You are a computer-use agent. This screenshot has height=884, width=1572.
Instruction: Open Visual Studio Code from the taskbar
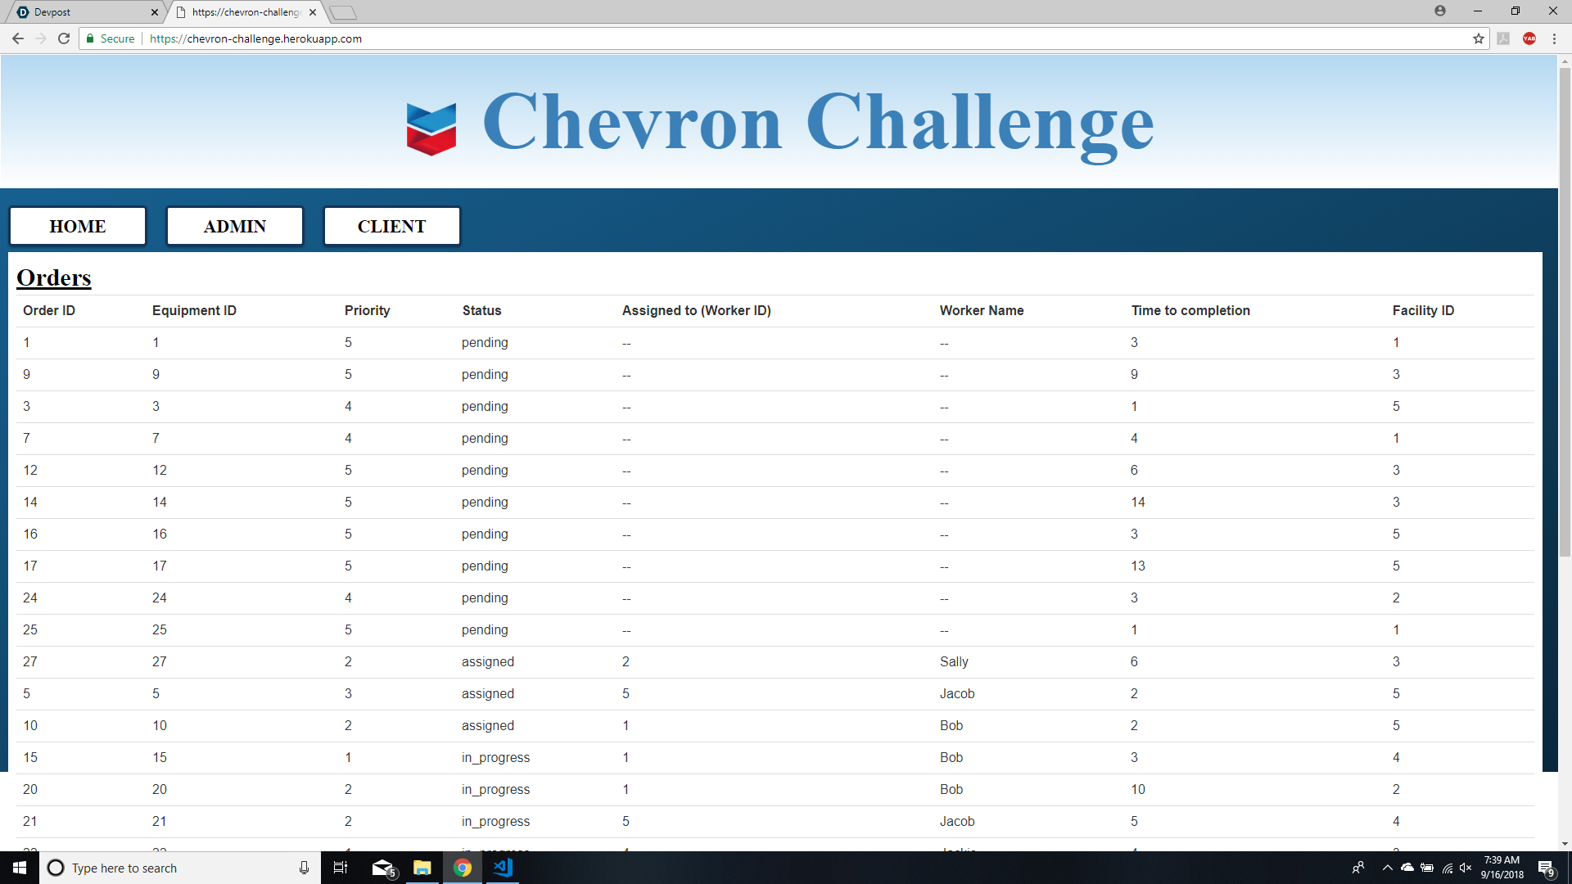tap(503, 868)
